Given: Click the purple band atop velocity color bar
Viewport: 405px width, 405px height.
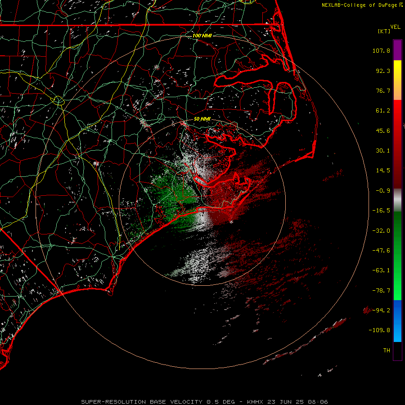Looking at the screenshot, I should click(x=397, y=50).
